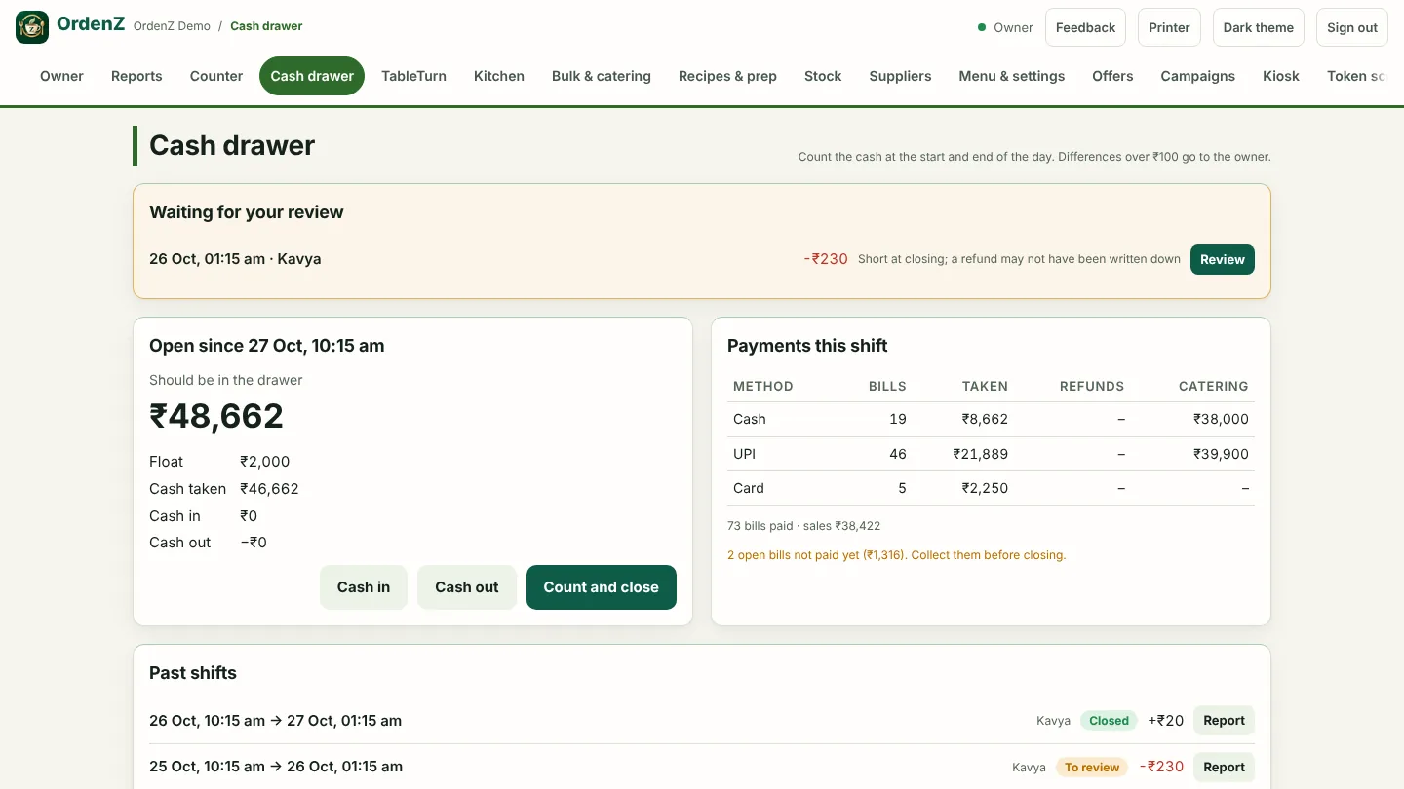Open Report for the Closed shift
The image size is (1404, 789).
pyautogui.click(x=1224, y=721)
